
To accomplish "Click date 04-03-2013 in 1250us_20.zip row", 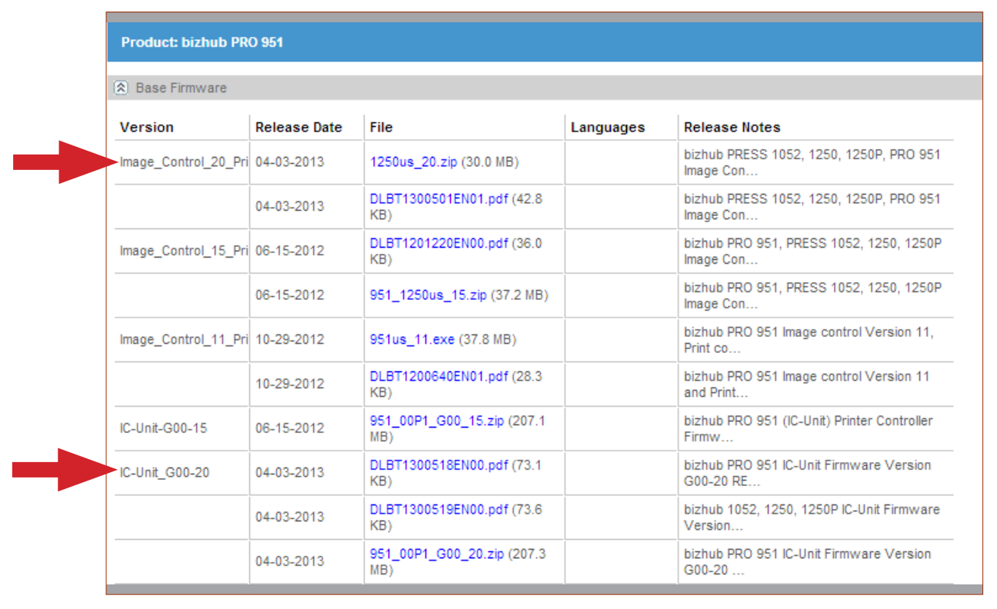I will point(290,162).
